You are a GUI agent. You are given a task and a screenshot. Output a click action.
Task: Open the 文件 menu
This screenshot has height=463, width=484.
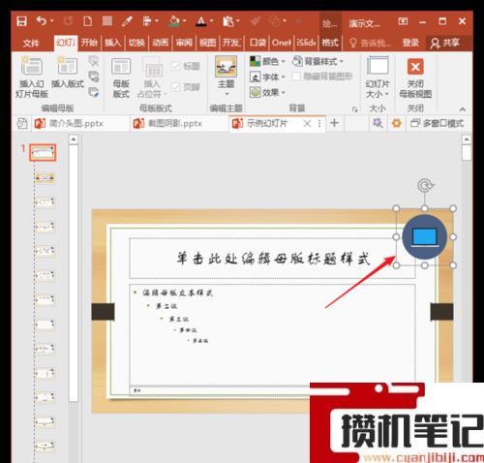tap(31, 43)
